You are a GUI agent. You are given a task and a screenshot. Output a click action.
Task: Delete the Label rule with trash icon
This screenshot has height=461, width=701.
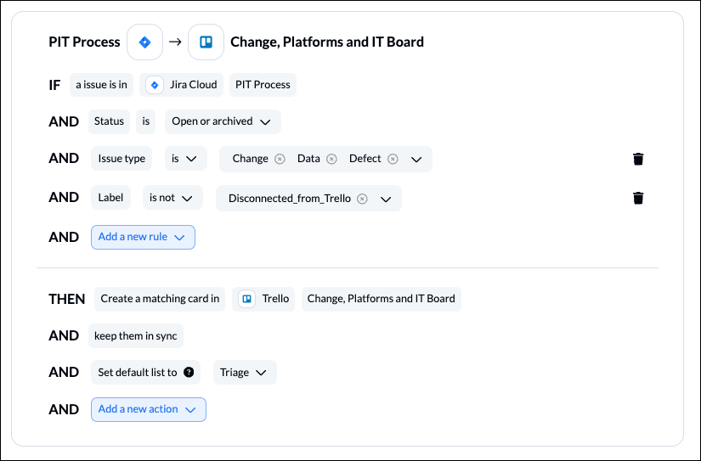(x=638, y=198)
